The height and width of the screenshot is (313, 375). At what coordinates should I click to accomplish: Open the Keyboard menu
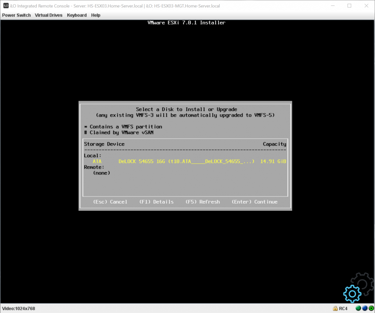coord(77,15)
